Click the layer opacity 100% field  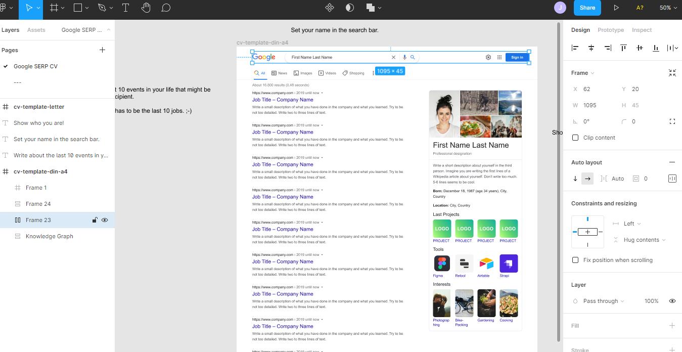651,301
